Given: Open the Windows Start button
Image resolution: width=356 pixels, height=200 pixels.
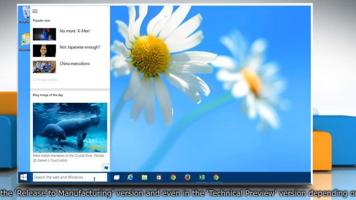Looking at the screenshot, I should [x=23, y=177].
